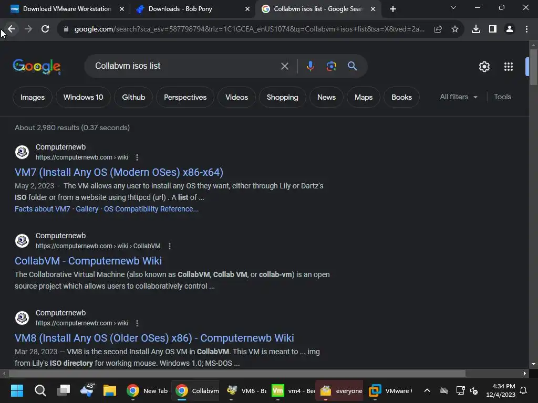Open the Chrome profile avatar
The image size is (538, 403).
point(510,29)
